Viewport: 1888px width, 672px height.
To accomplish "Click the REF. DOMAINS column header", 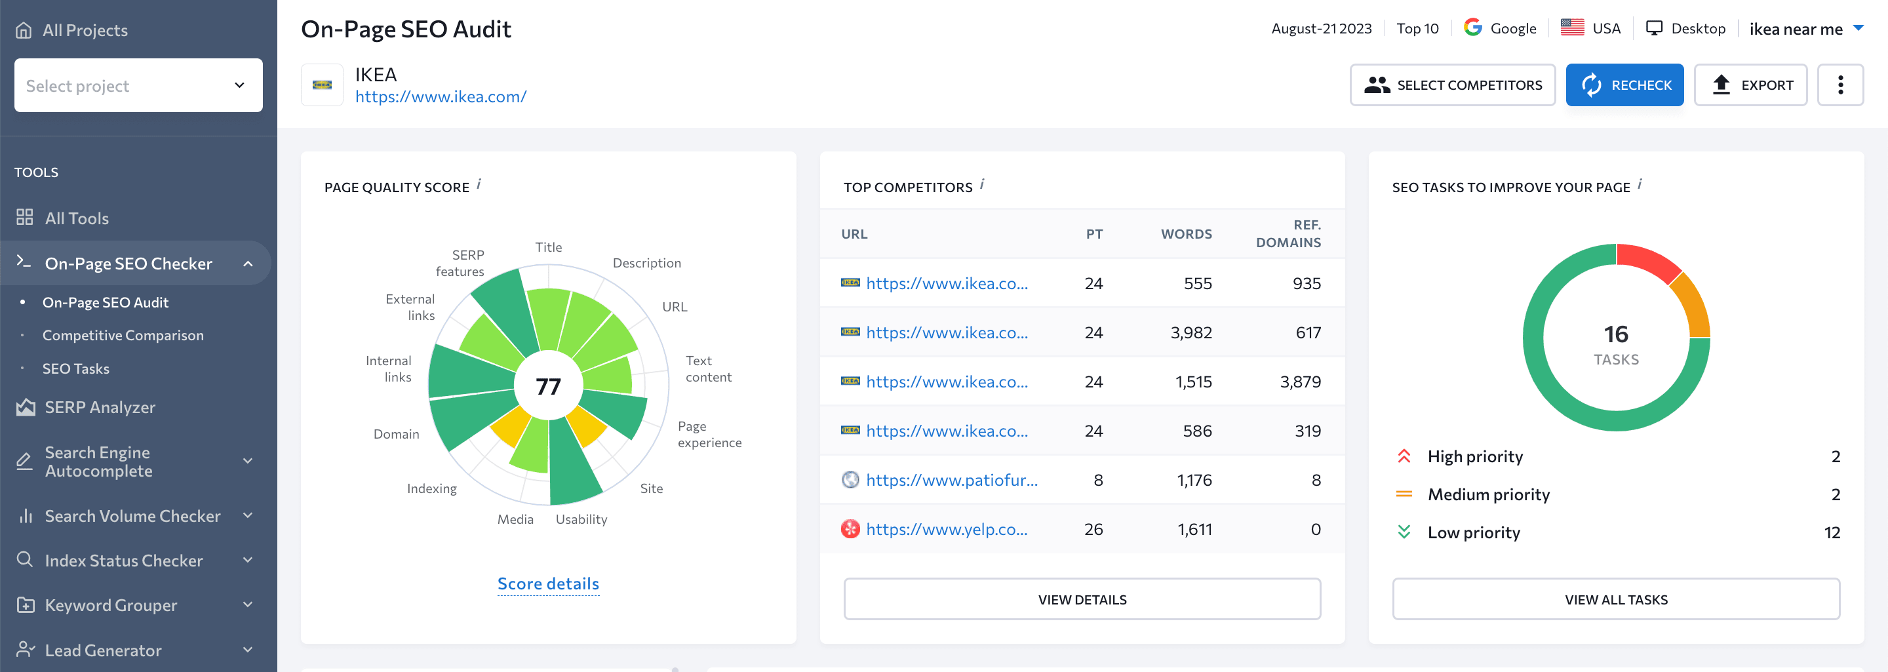I will pos(1288,234).
